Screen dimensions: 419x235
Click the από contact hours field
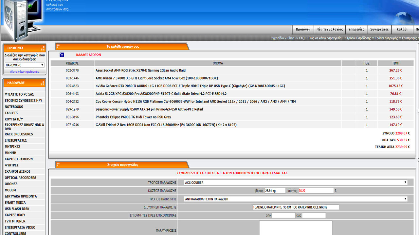[x=283, y=215]
